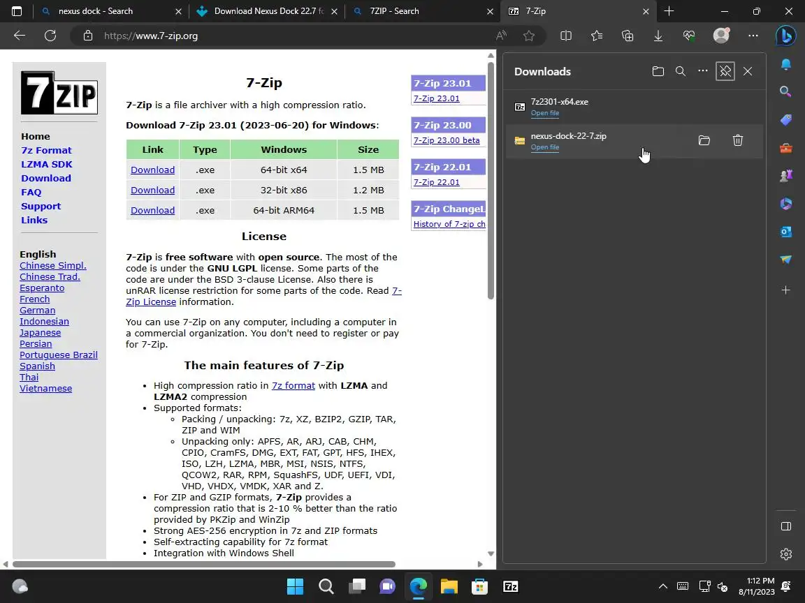Open file link for nexus-dock-22-7.zip
805x603 pixels.
click(x=545, y=147)
